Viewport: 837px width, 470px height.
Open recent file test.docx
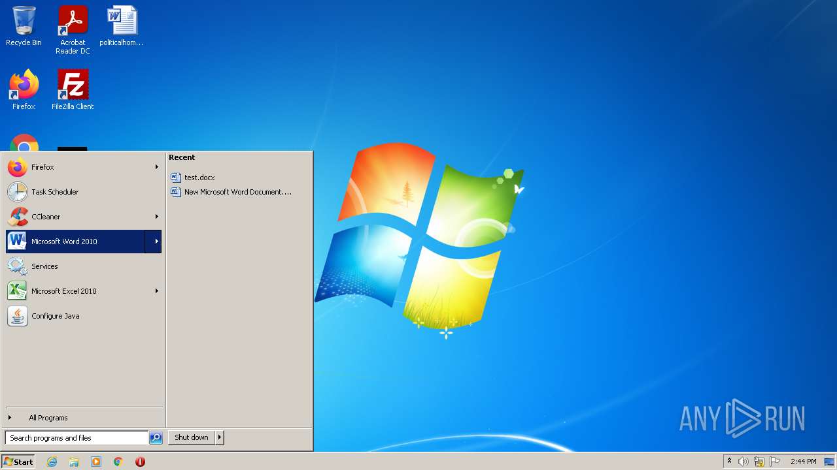point(193,178)
